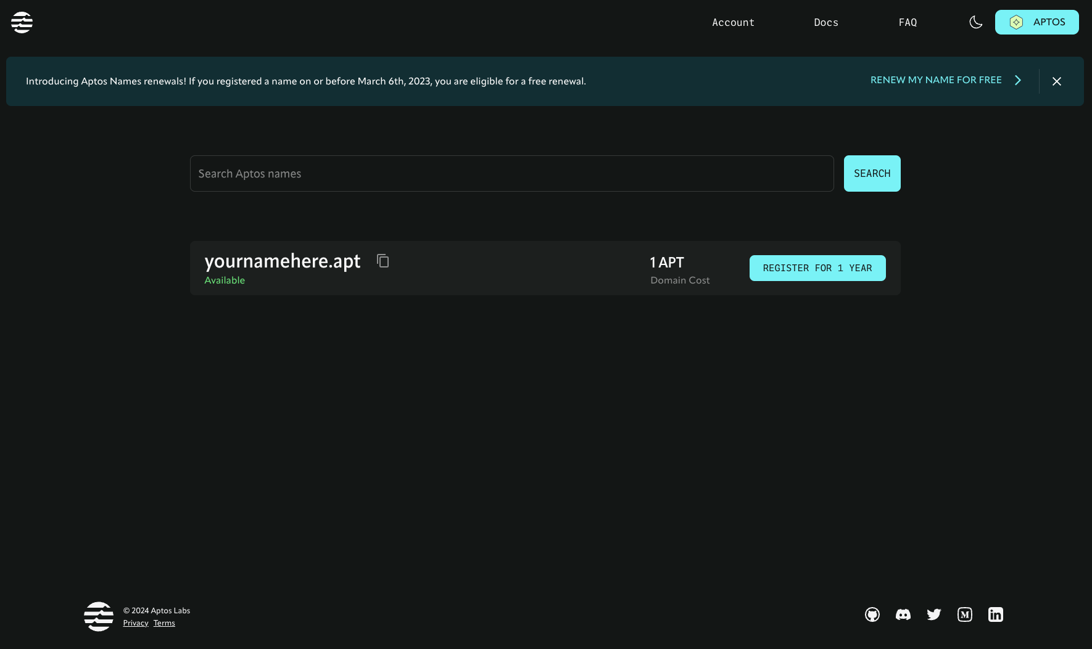
Task: Click the APTOS wallet button
Action: 1036,22
